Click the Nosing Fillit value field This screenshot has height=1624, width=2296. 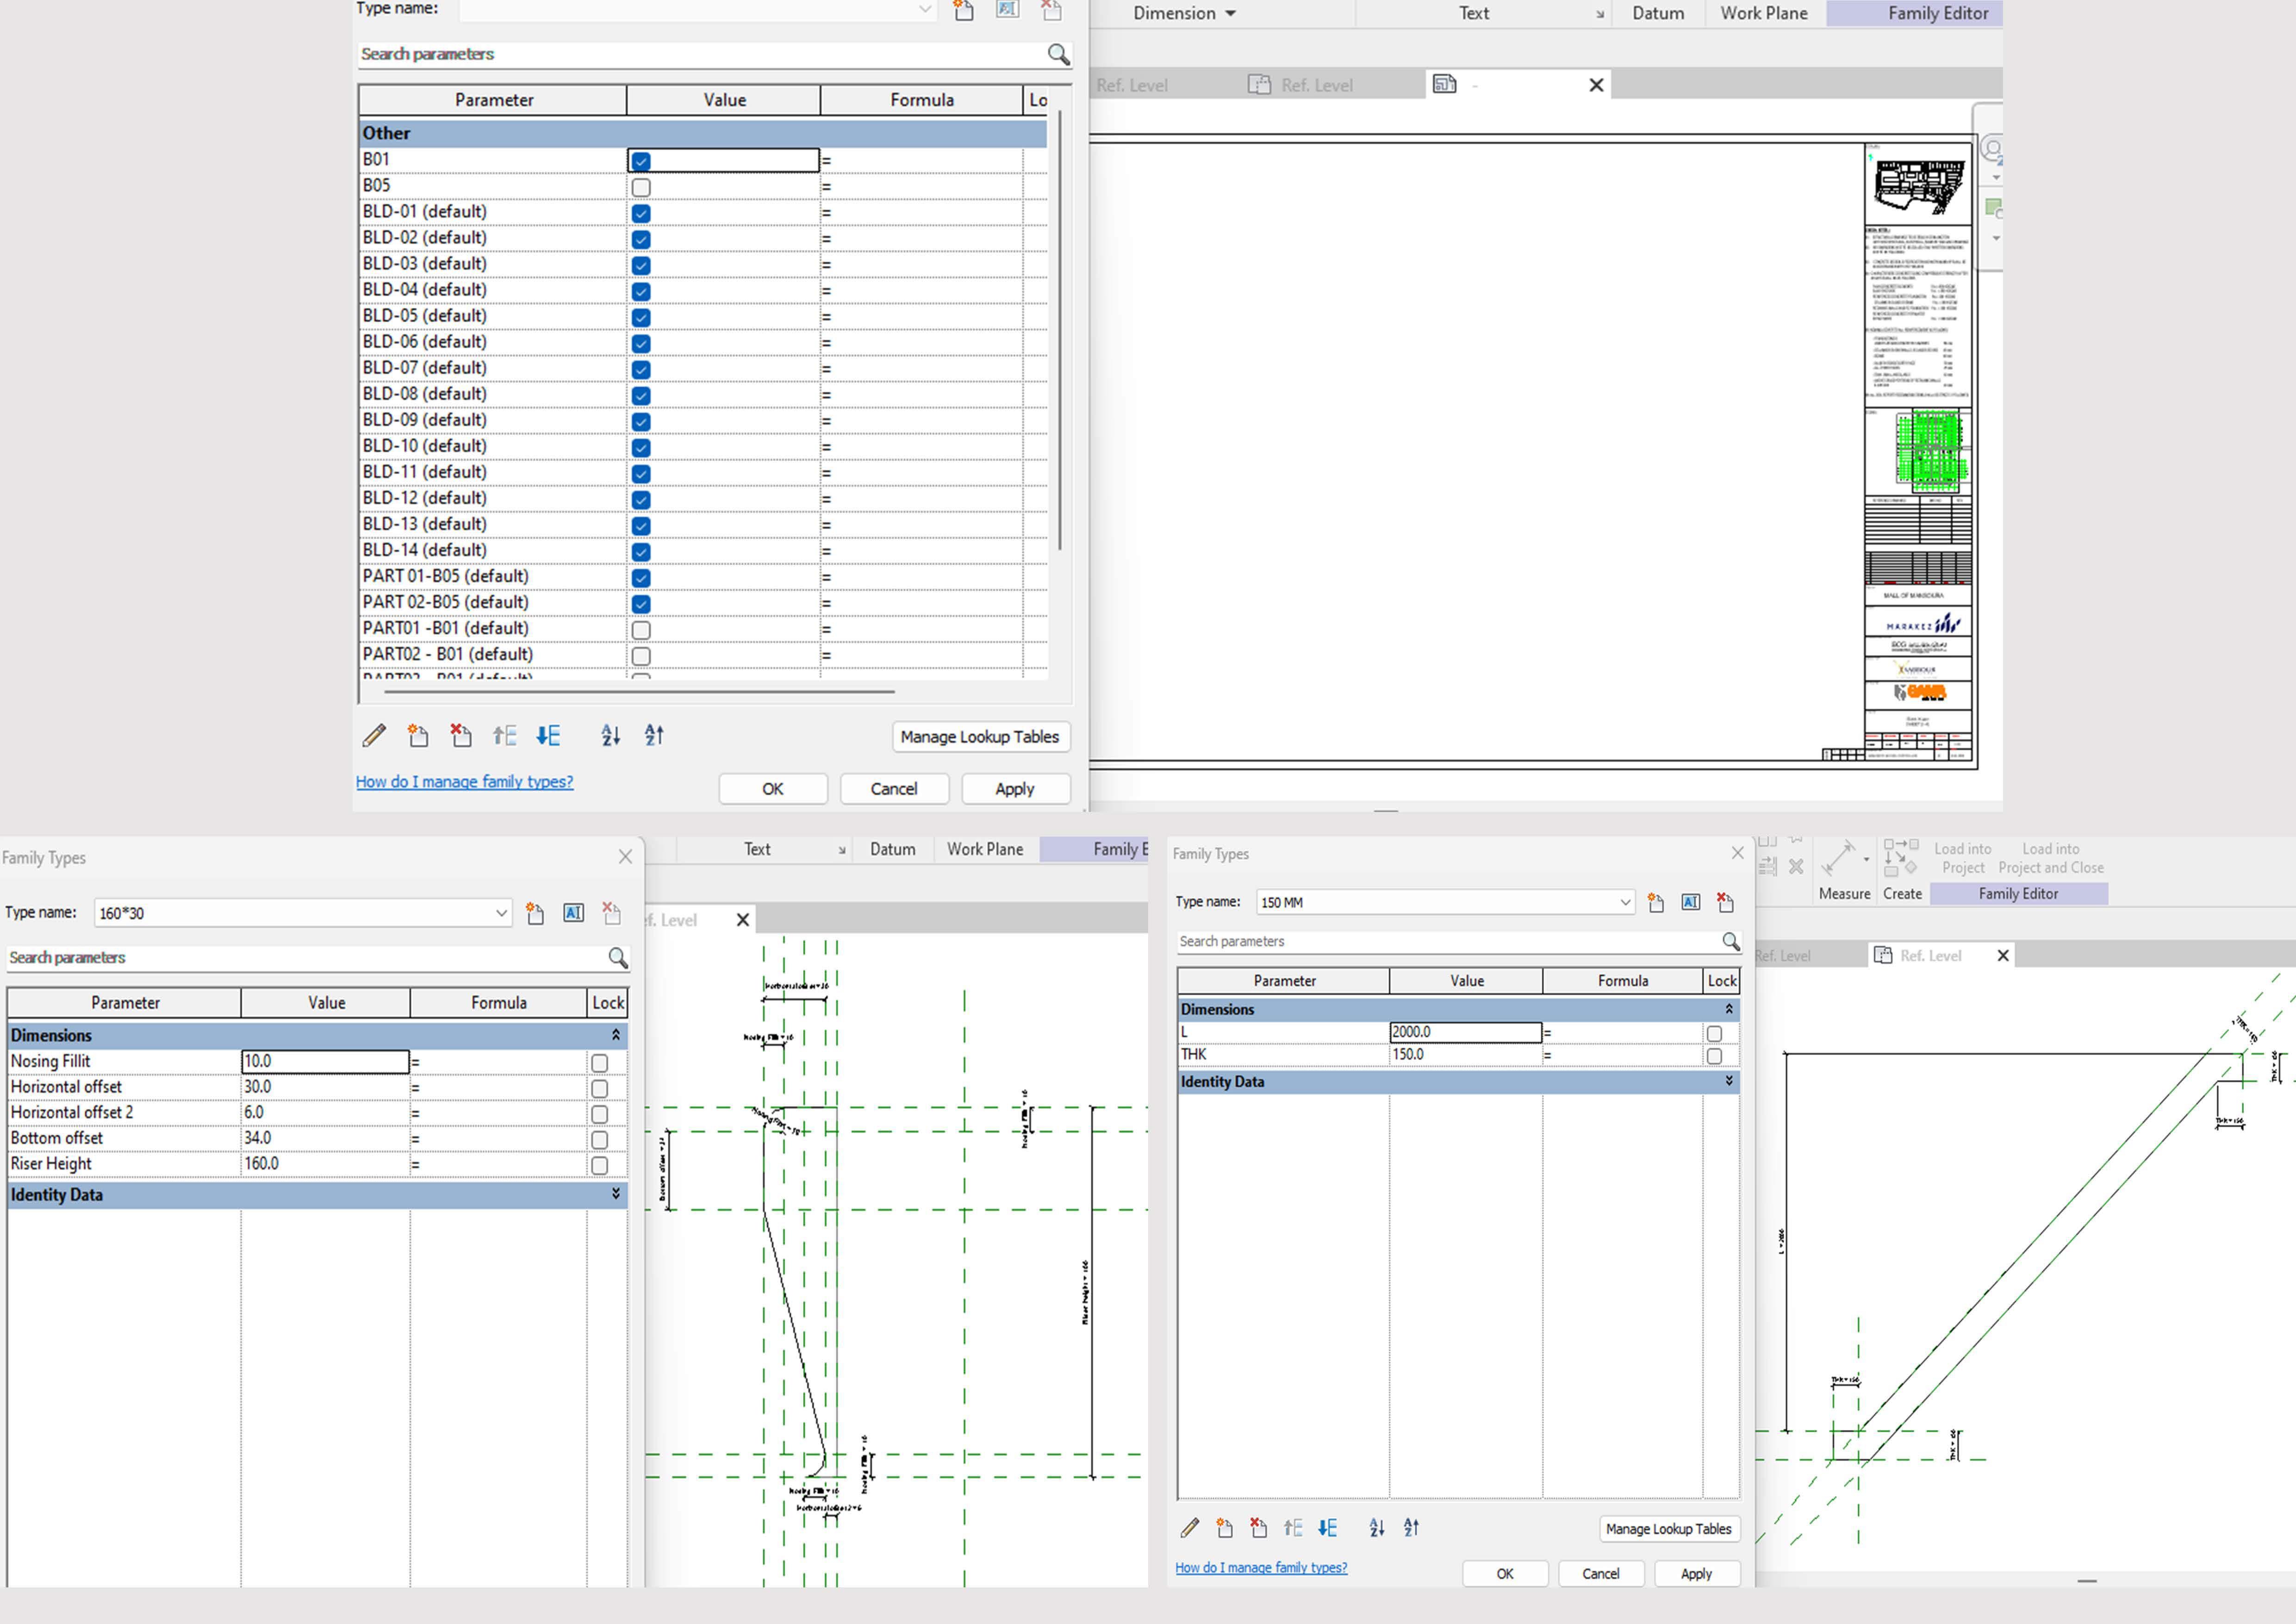(x=325, y=1061)
